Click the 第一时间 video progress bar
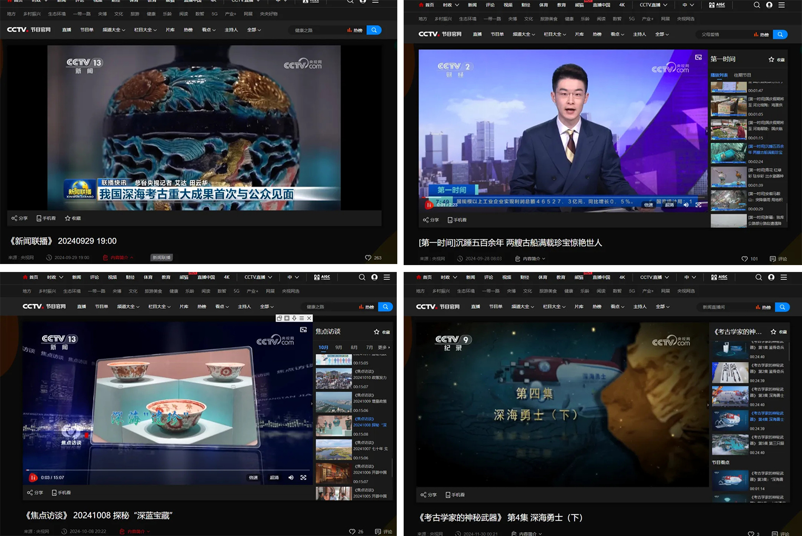802x536 pixels. 563,197
